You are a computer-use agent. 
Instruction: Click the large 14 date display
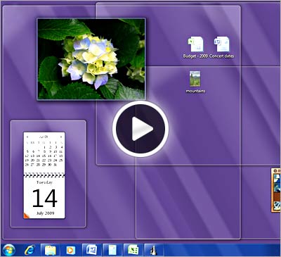(x=44, y=199)
